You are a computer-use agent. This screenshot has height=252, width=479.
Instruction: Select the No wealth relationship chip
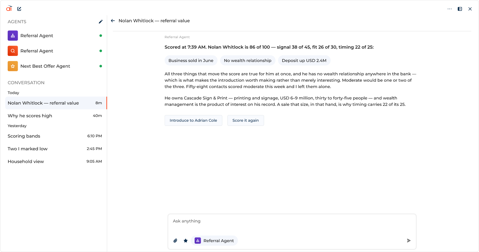tap(248, 60)
